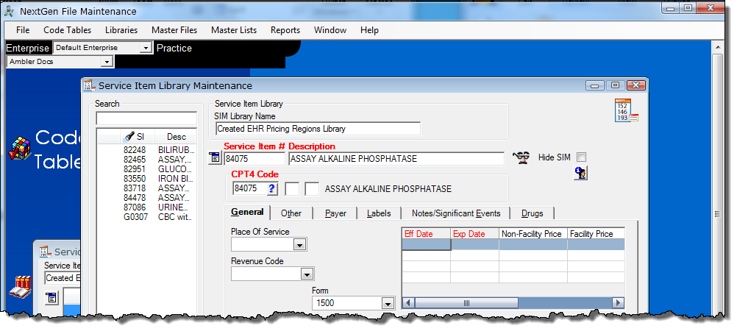This screenshot has height=334, width=737.
Task: Click the second empty CPT4 modifier box
Action: point(312,188)
